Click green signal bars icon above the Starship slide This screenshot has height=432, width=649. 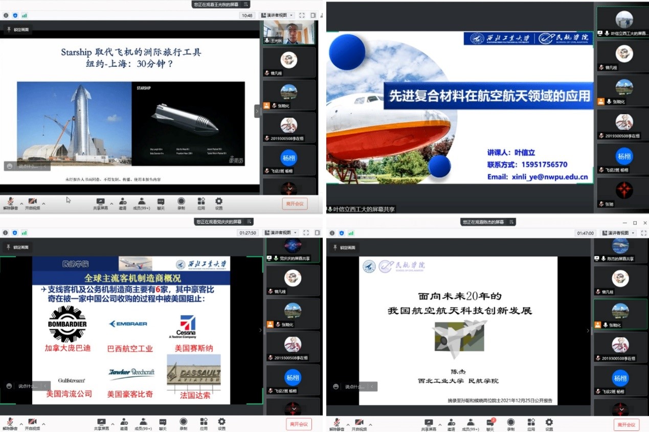[x=24, y=15]
